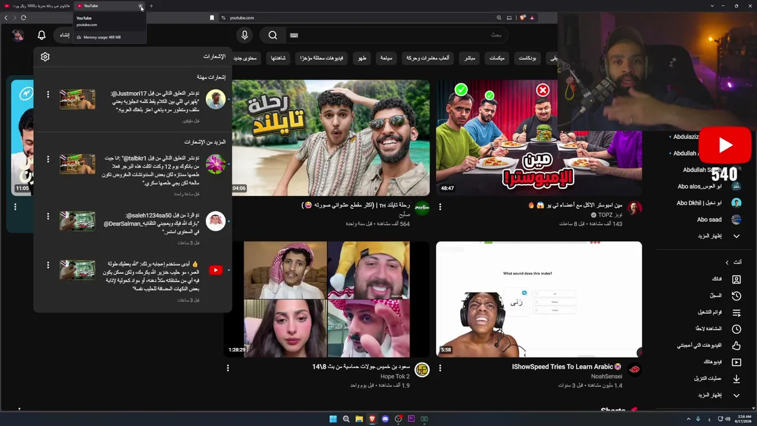Image resolution: width=757 pixels, height=426 pixels.
Task: Open the سعود بن خميس جولات حماسية video title
Action: (361, 367)
